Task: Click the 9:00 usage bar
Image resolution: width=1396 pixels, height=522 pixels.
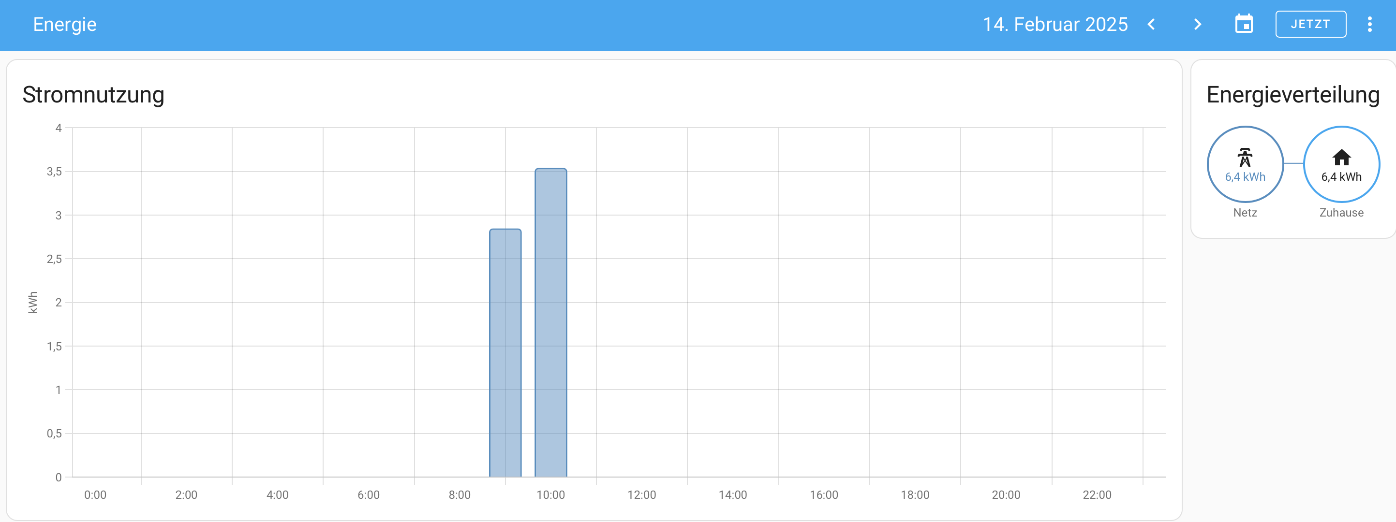Action: pos(505,353)
